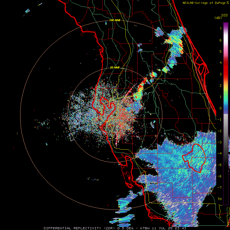Select the "-4" scale label
This screenshot has width=230, height=230.
(220, 154)
